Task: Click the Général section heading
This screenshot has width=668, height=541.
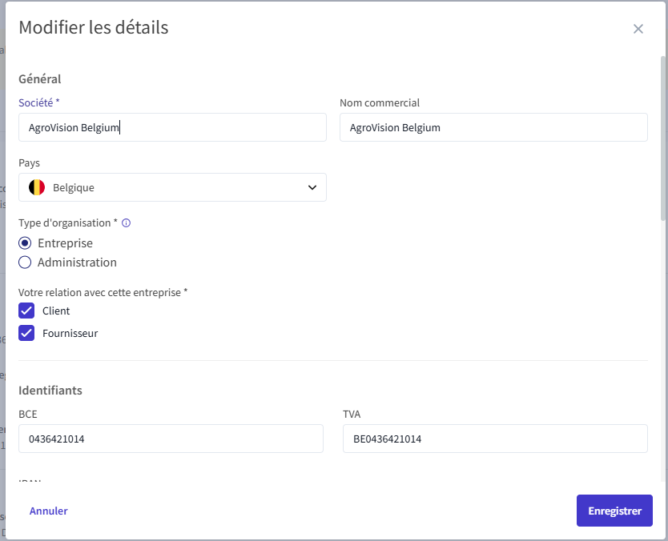Action: [39, 79]
